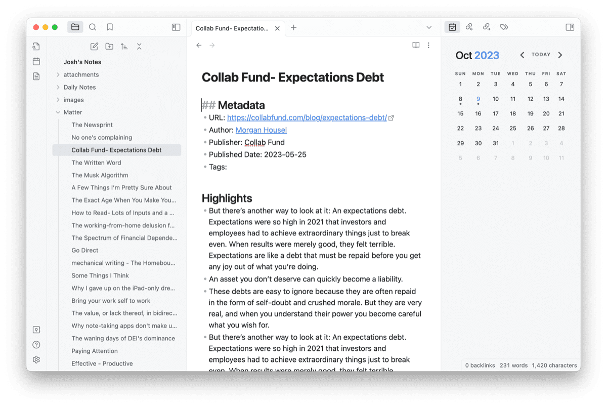
Task: Open Paying Attention note
Action: tap(95, 351)
